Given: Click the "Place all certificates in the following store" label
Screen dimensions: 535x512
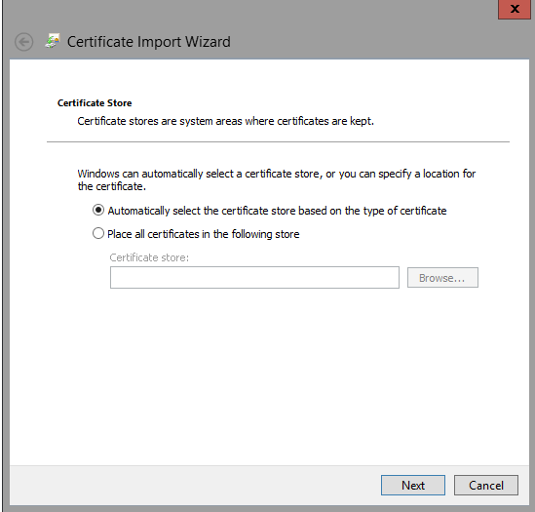Looking at the screenshot, I should point(204,234).
